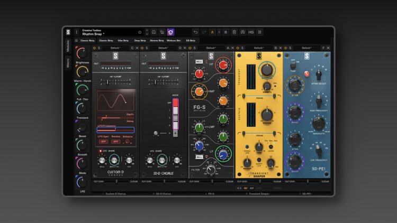The width and height of the screenshot is (397, 223).
Task: Remove the Transient Shaper module with X
Action: (280, 48)
